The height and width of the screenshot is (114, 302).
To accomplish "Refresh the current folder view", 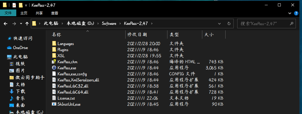I will [229, 24].
